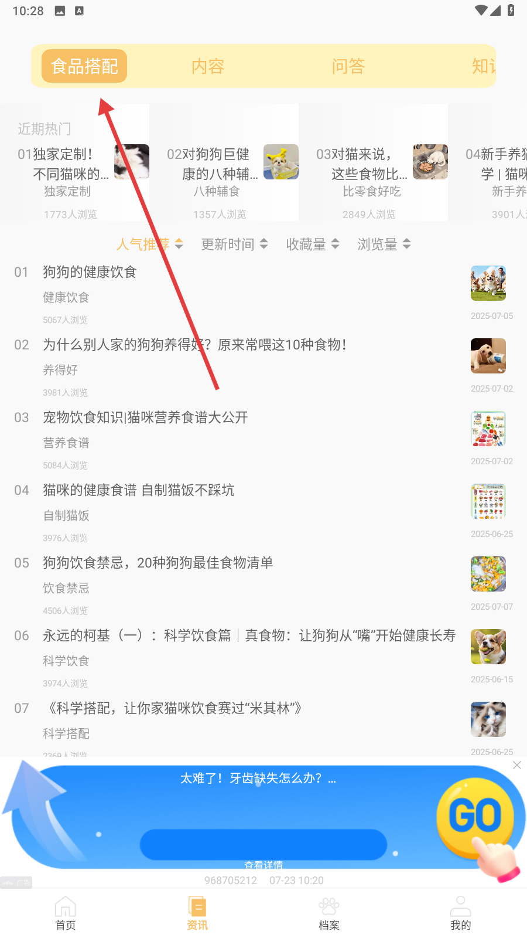Sort list by 更新时间
Image resolution: width=527 pixels, height=938 pixels.
tap(234, 244)
